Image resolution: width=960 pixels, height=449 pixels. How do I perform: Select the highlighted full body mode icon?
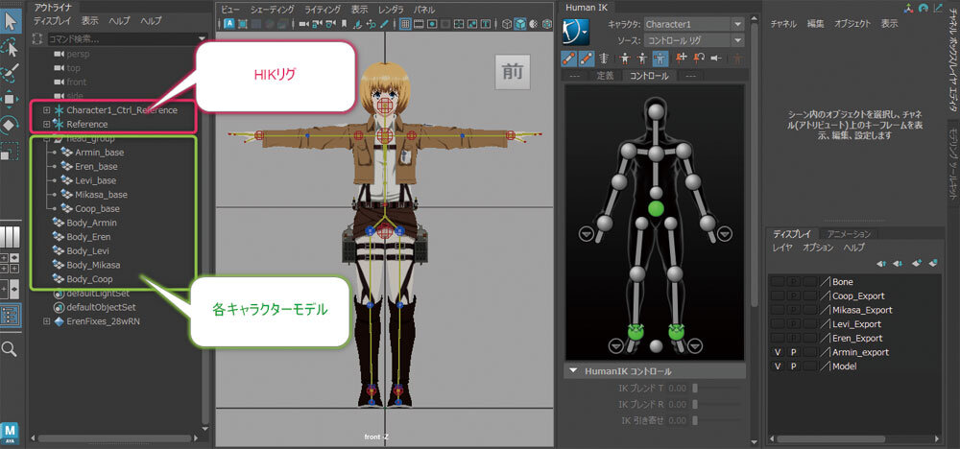[660, 59]
